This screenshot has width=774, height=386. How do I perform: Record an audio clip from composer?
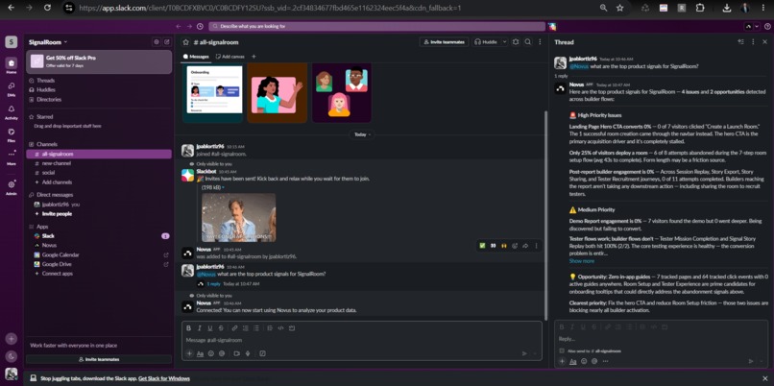[x=248, y=353]
